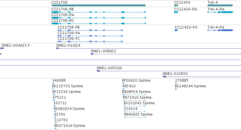Select the EK248244.5prime arrow marker
The width and height of the screenshot is (241, 130).
(176, 89)
